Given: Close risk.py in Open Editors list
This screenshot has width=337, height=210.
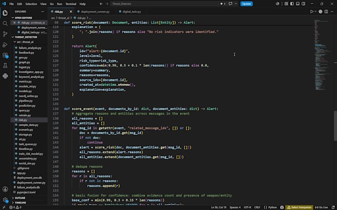Looking at the screenshot, I should 14,23.
